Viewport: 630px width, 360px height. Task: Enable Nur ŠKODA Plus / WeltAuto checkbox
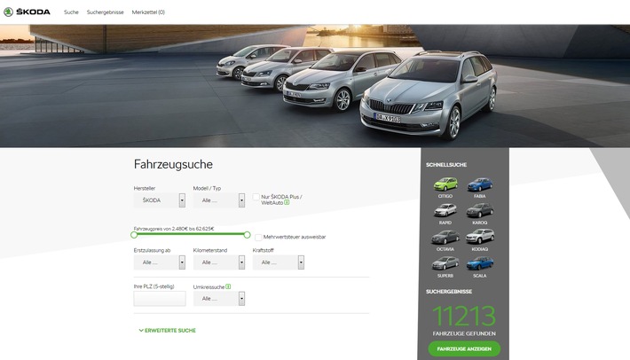click(x=256, y=197)
